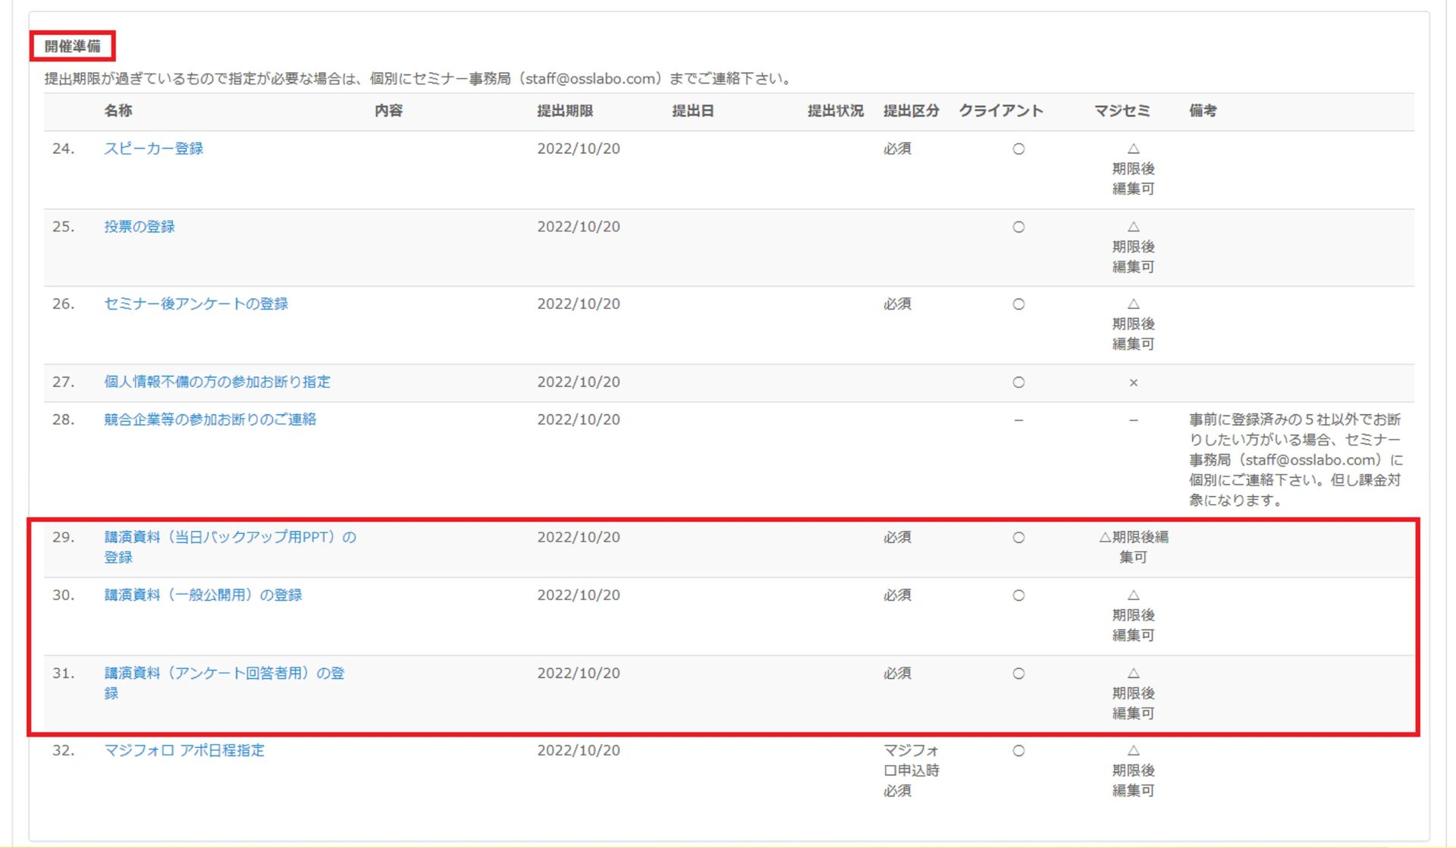
Task: Click client circle mark in row 32
Action: coord(1018,751)
